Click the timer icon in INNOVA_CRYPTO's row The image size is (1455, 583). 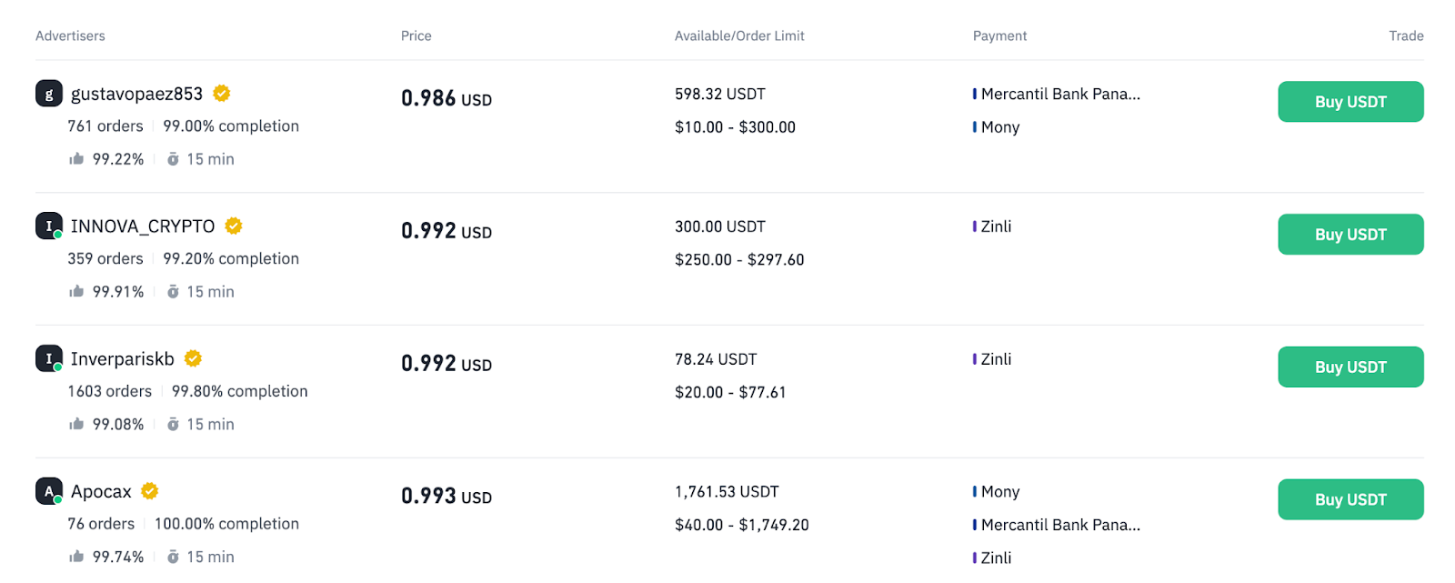click(x=173, y=292)
